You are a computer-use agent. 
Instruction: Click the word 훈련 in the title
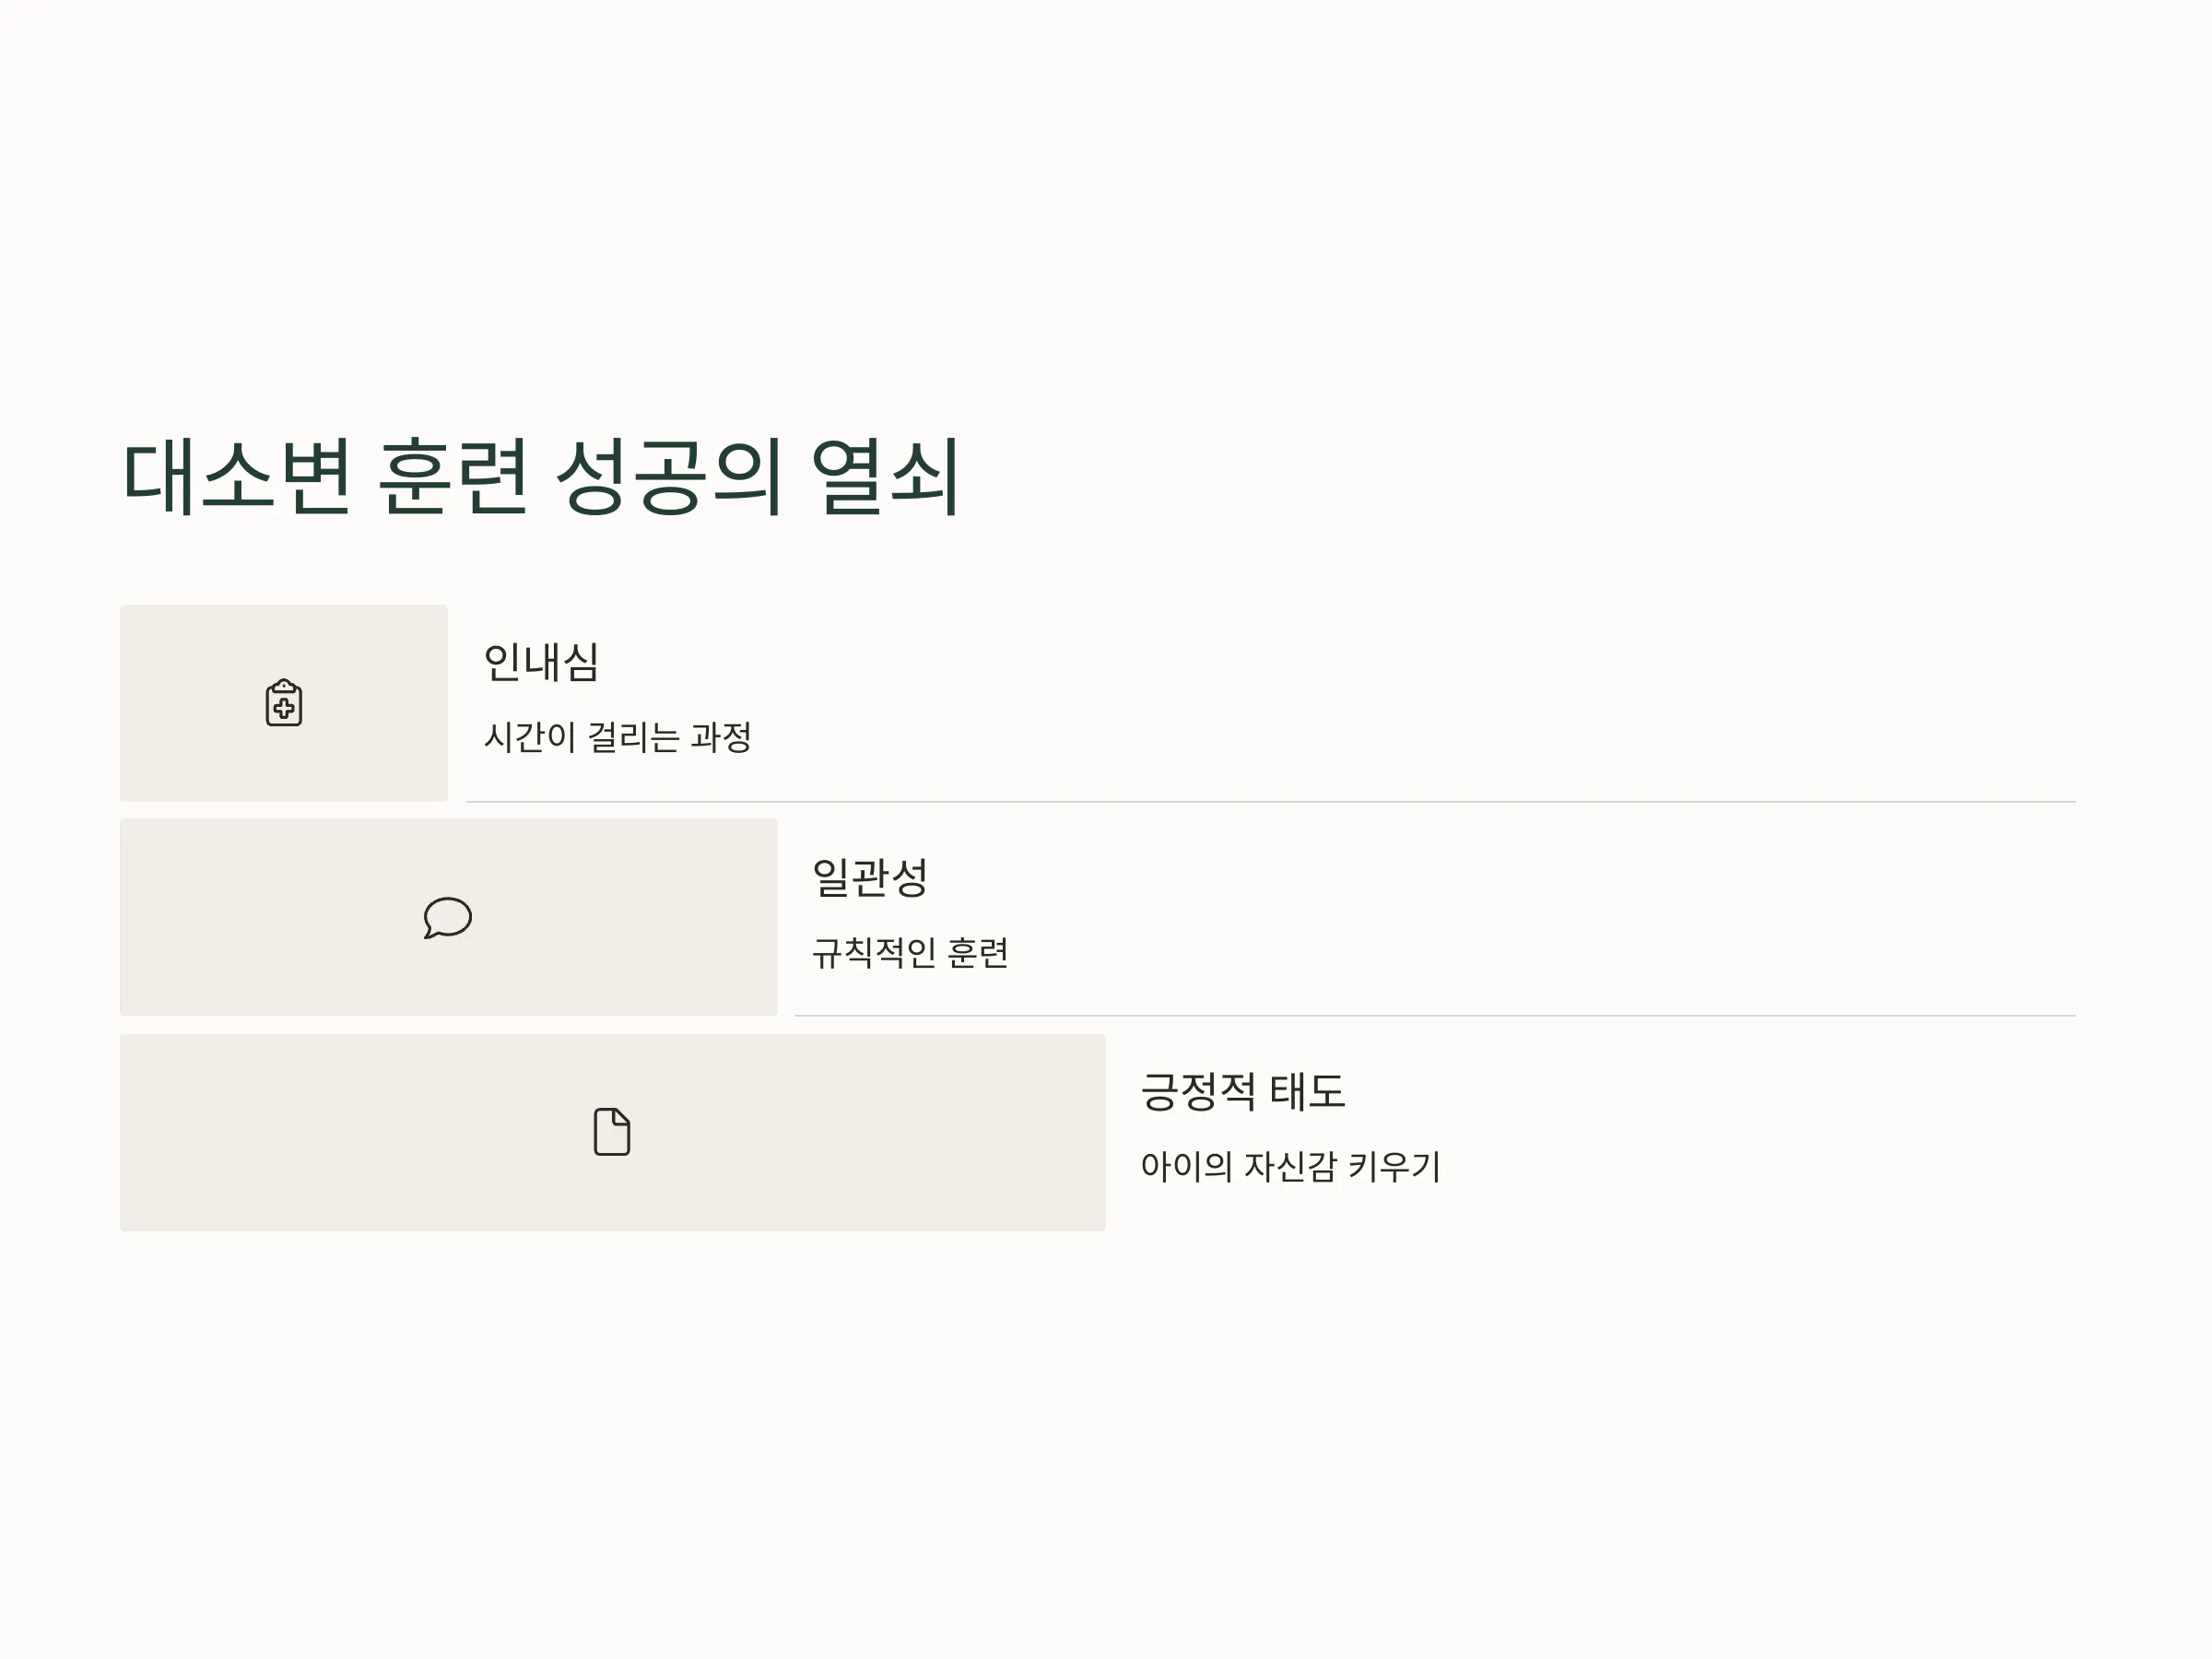452,477
